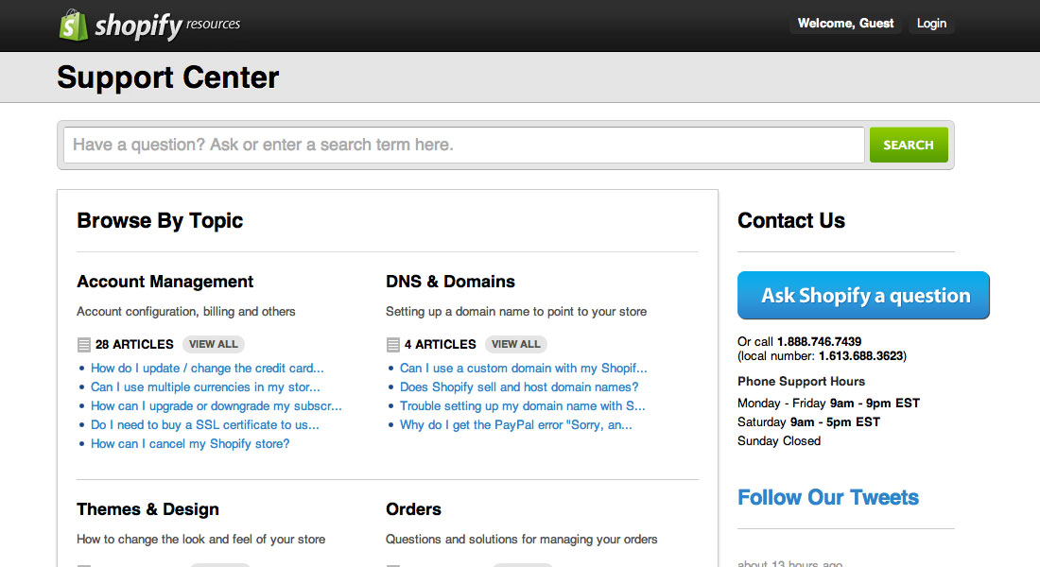Screen dimensions: 1040x567
Task: Open the PayPal error article link
Action: point(515,425)
